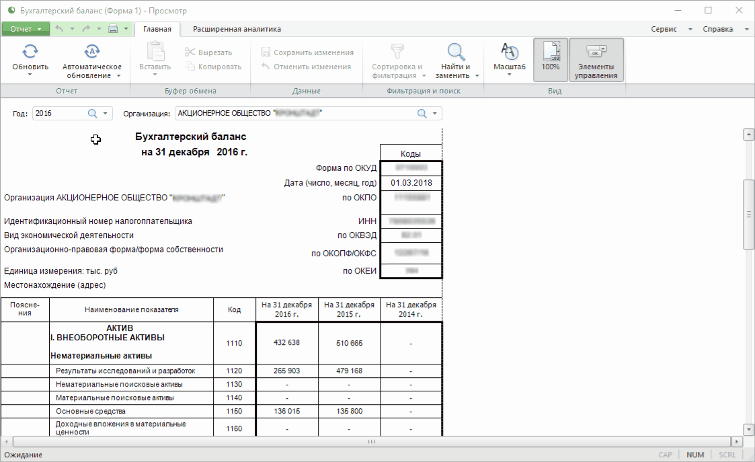Select the Главная ribbon tab
Image resolution: width=755 pixels, height=462 pixels.
[157, 29]
